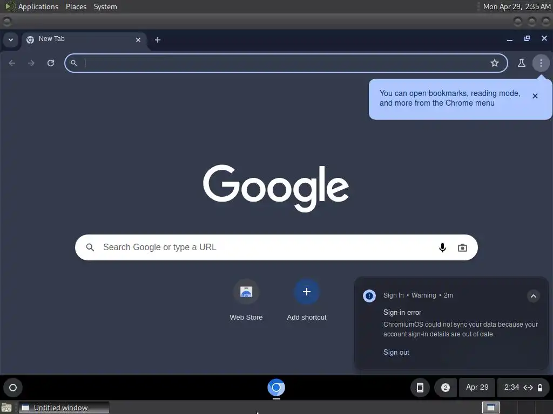This screenshot has height=414, width=553.
Task: Open Chrome Labs flask icon
Action: 521,63
